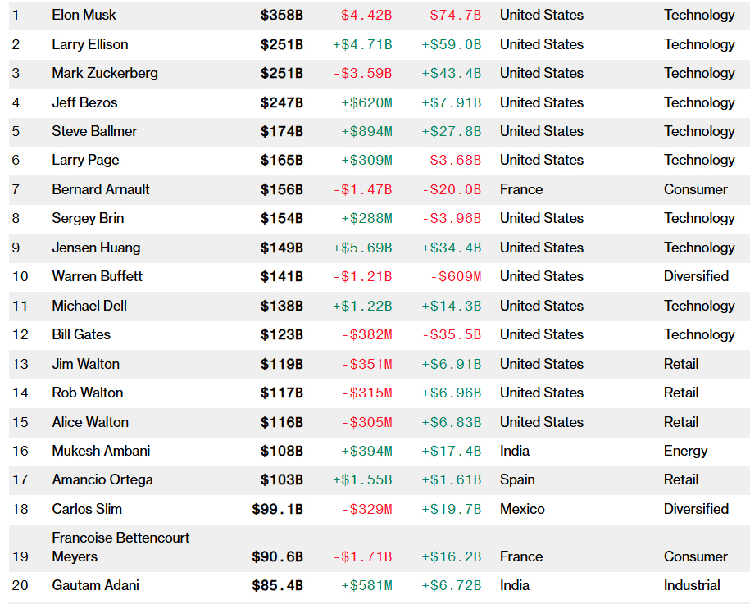
Task: Click the Carlos Slim name
Action: pyautogui.click(x=87, y=509)
